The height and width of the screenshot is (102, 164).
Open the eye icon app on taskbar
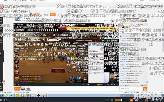coord(12,95)
